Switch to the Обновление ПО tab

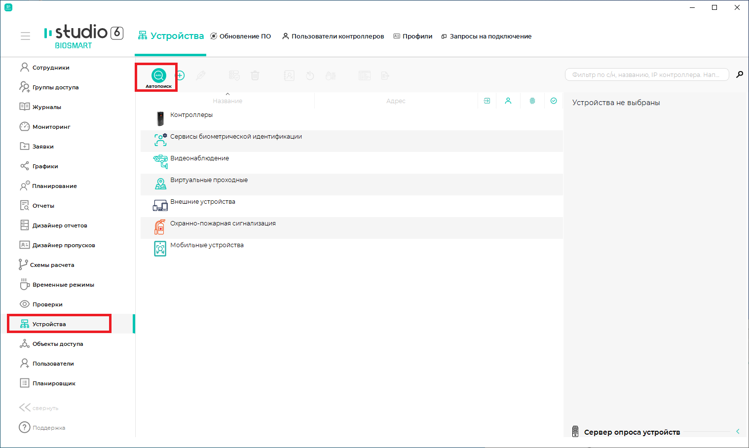point(240,36)
